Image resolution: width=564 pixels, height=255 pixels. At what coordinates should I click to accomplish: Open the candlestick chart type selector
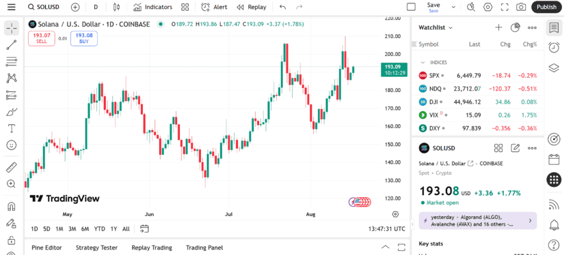116,7
